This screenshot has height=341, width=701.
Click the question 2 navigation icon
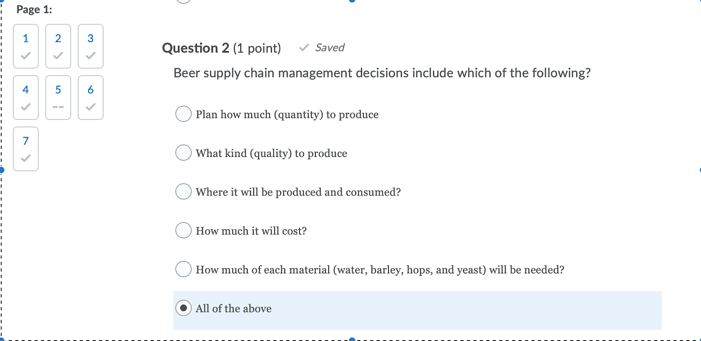(58, 46)
